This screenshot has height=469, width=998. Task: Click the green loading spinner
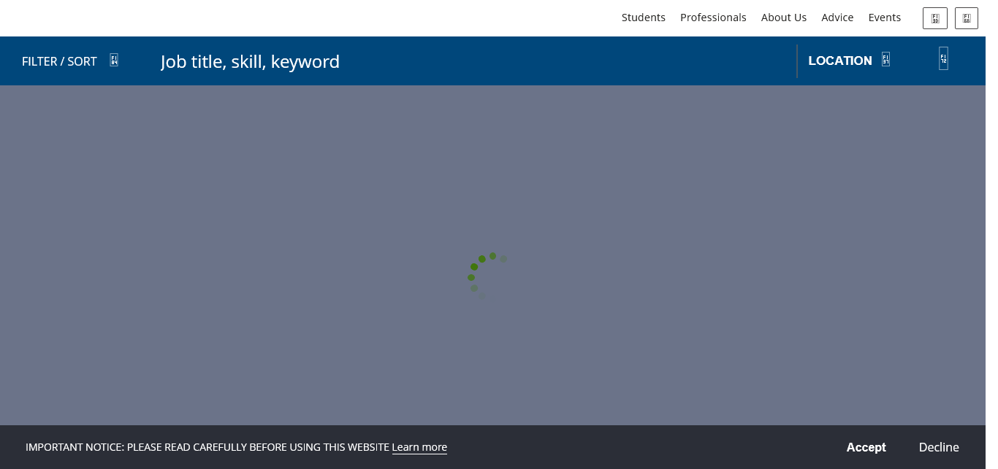coord(484,275)
